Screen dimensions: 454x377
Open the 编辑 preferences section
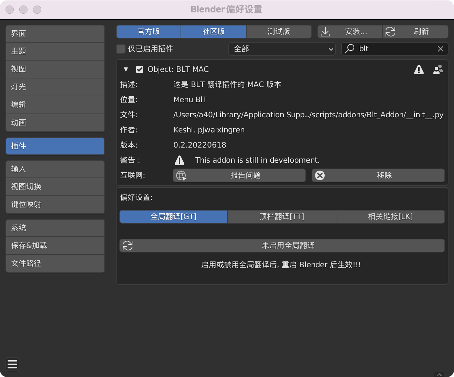55,105
